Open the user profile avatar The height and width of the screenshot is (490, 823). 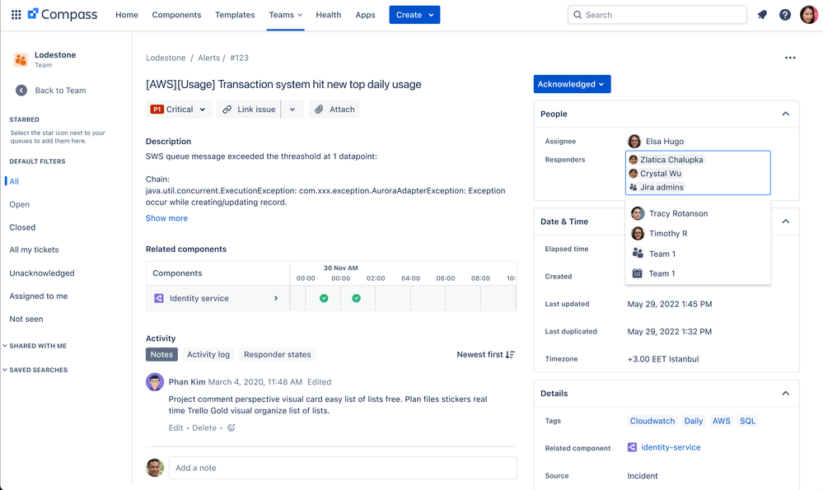(809, 15)
